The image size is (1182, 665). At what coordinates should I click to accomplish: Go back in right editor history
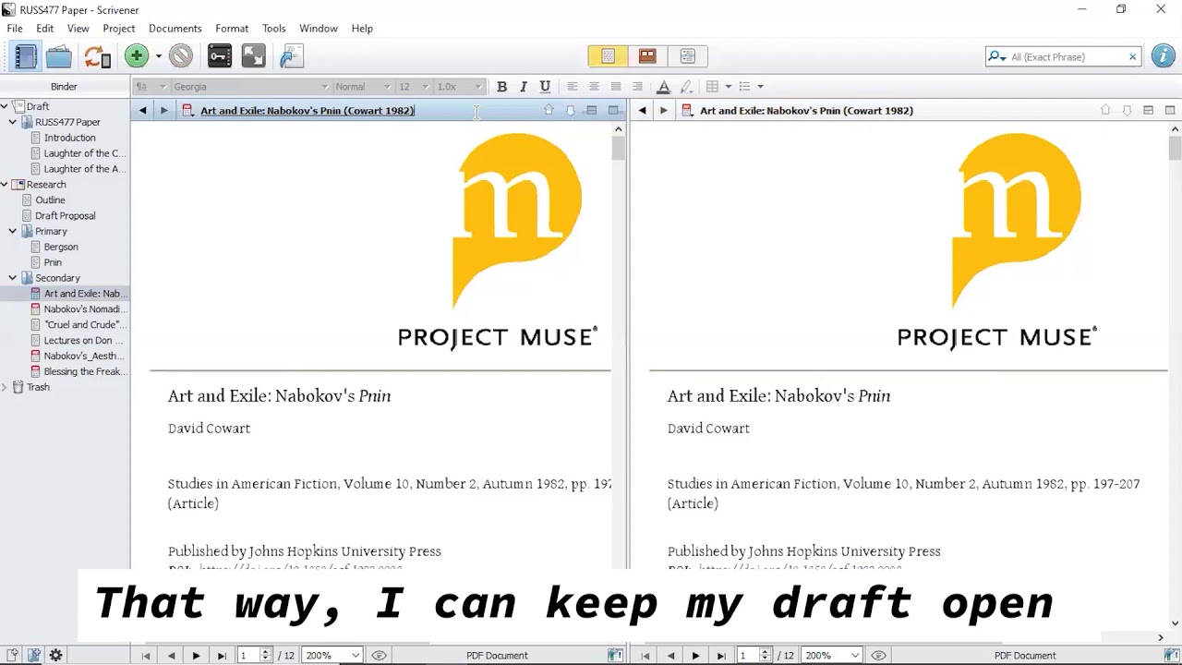click(643, 111)
